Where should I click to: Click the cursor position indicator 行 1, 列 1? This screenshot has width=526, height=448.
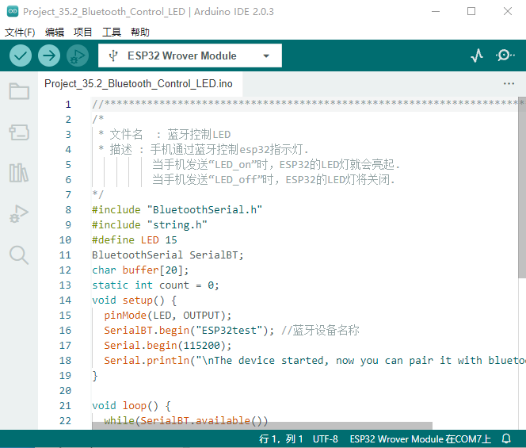click(281, 438)
